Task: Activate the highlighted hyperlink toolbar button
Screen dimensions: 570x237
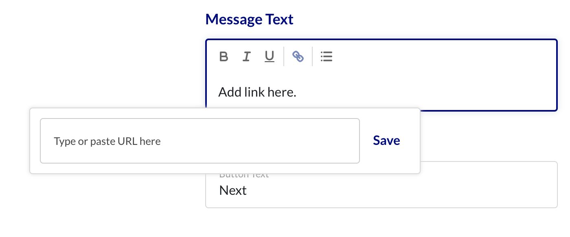Action: 298,56
